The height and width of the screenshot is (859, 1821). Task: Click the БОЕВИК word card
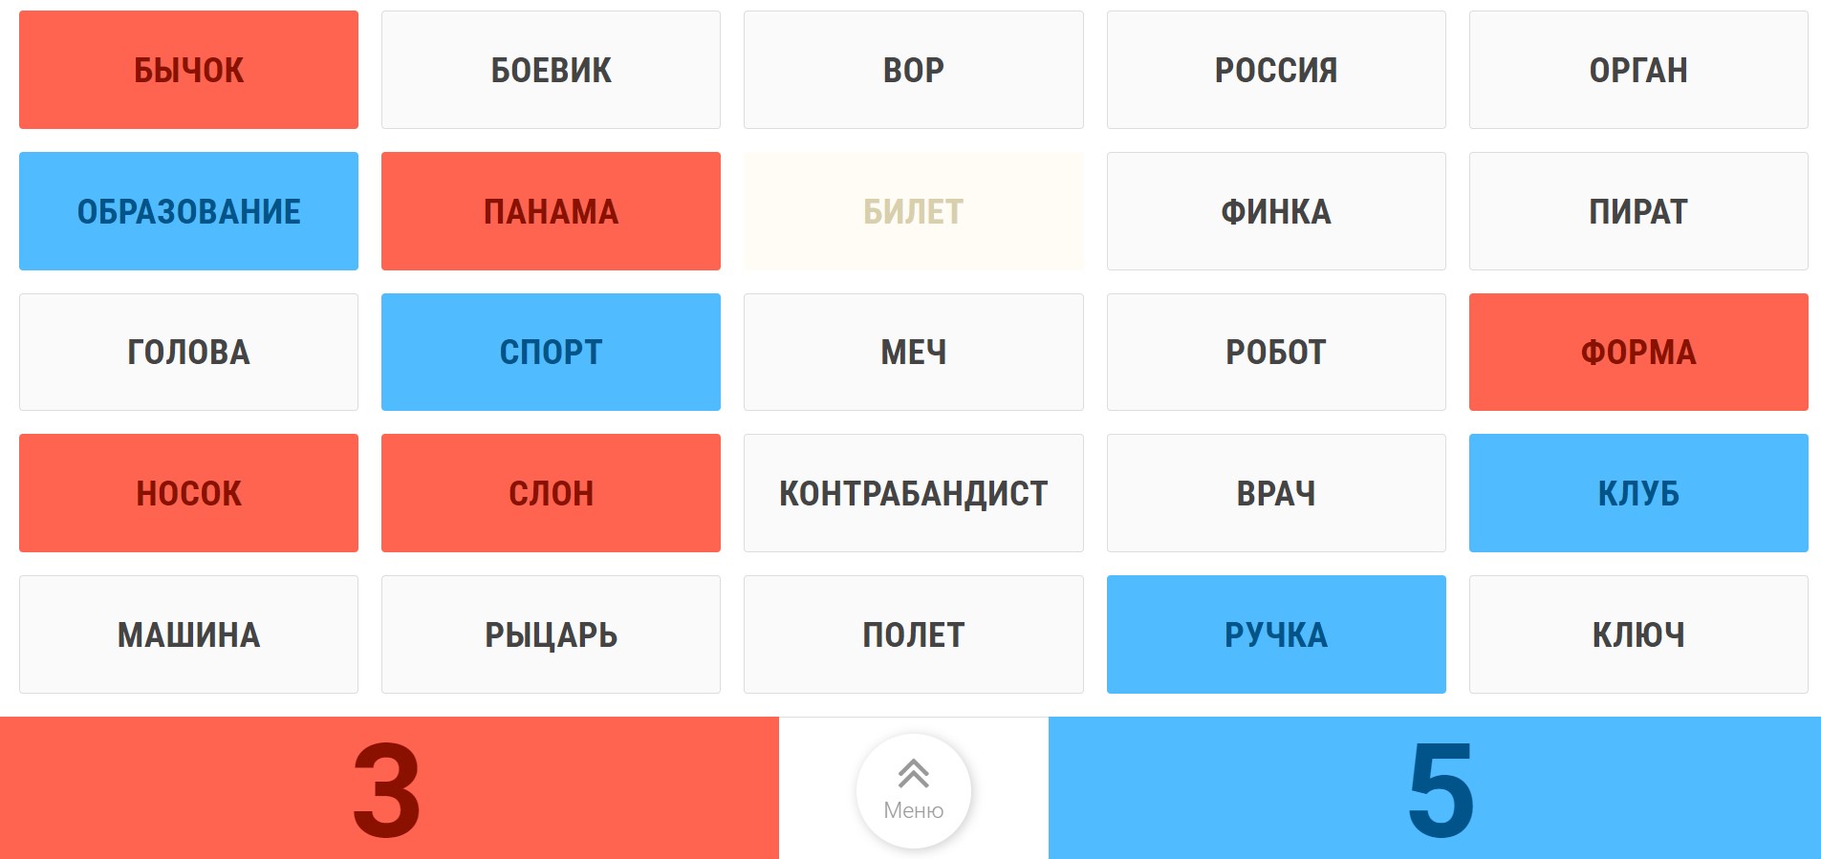pyautogui.click(x=551, y=69)
